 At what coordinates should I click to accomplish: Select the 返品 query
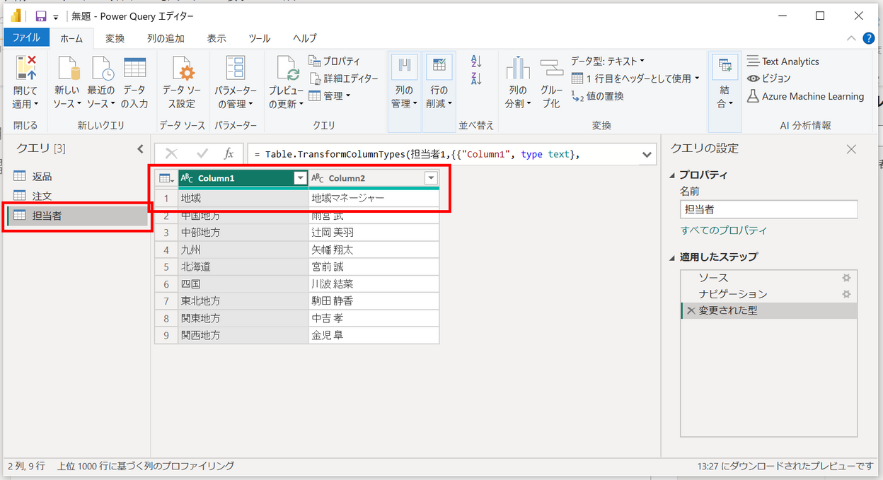[x=77, y=176]
